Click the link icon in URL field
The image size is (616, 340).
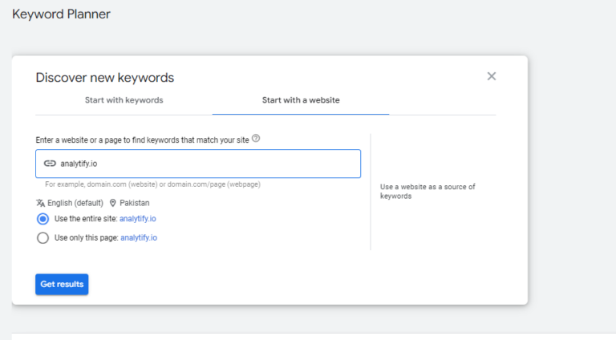(x=50, y=164)
